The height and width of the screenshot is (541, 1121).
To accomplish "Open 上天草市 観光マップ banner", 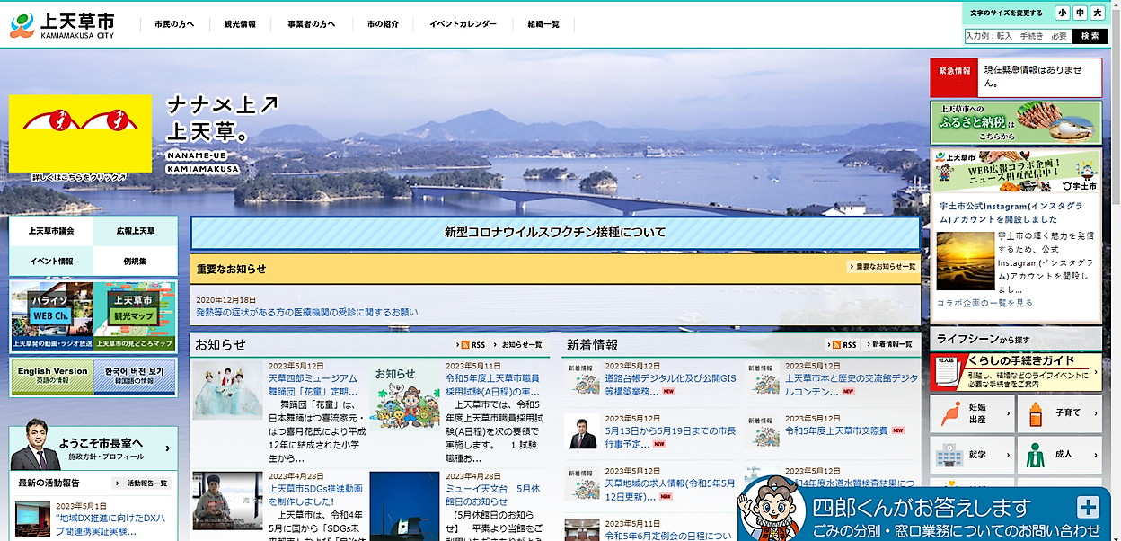I will click(135, 315).
